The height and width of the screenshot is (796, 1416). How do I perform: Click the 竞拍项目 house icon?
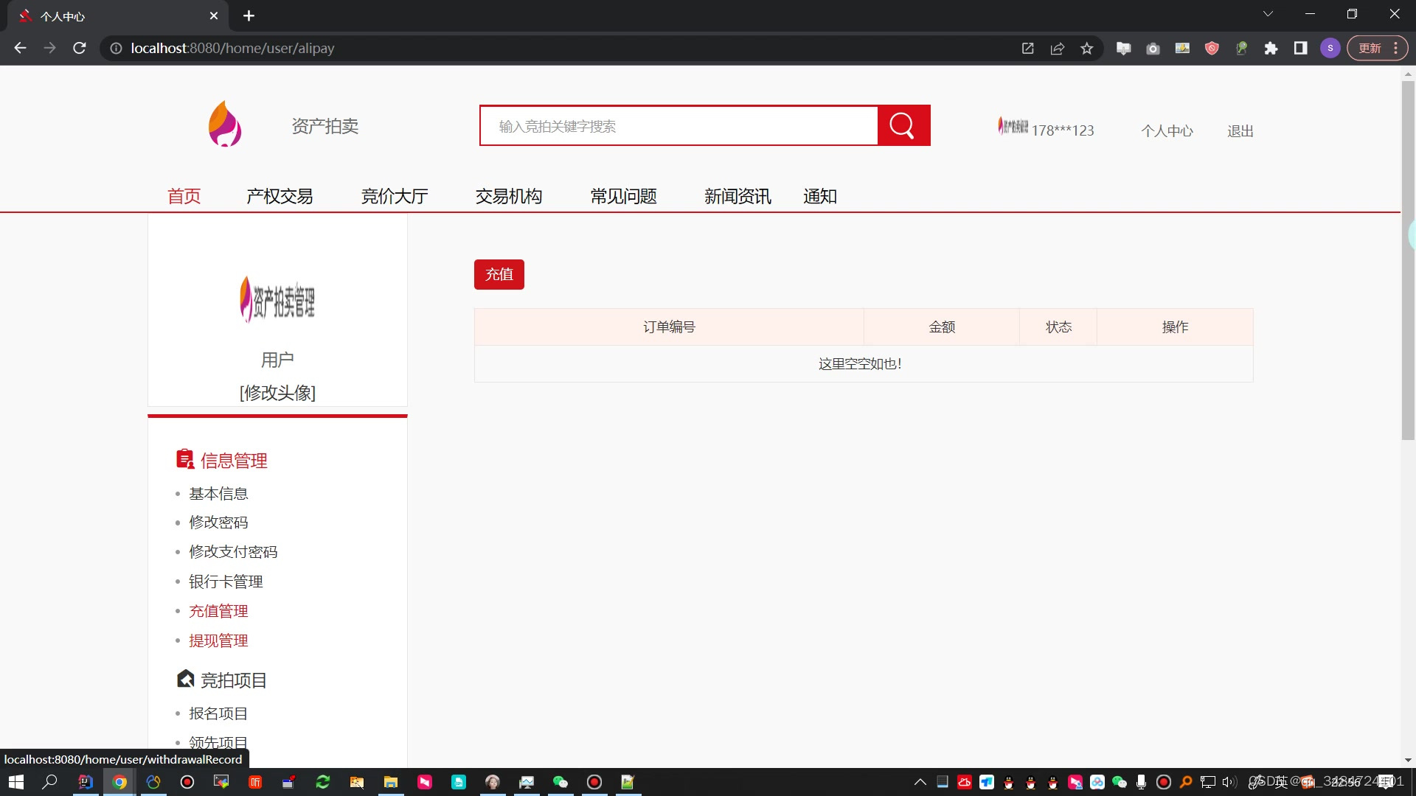point(185,679)
